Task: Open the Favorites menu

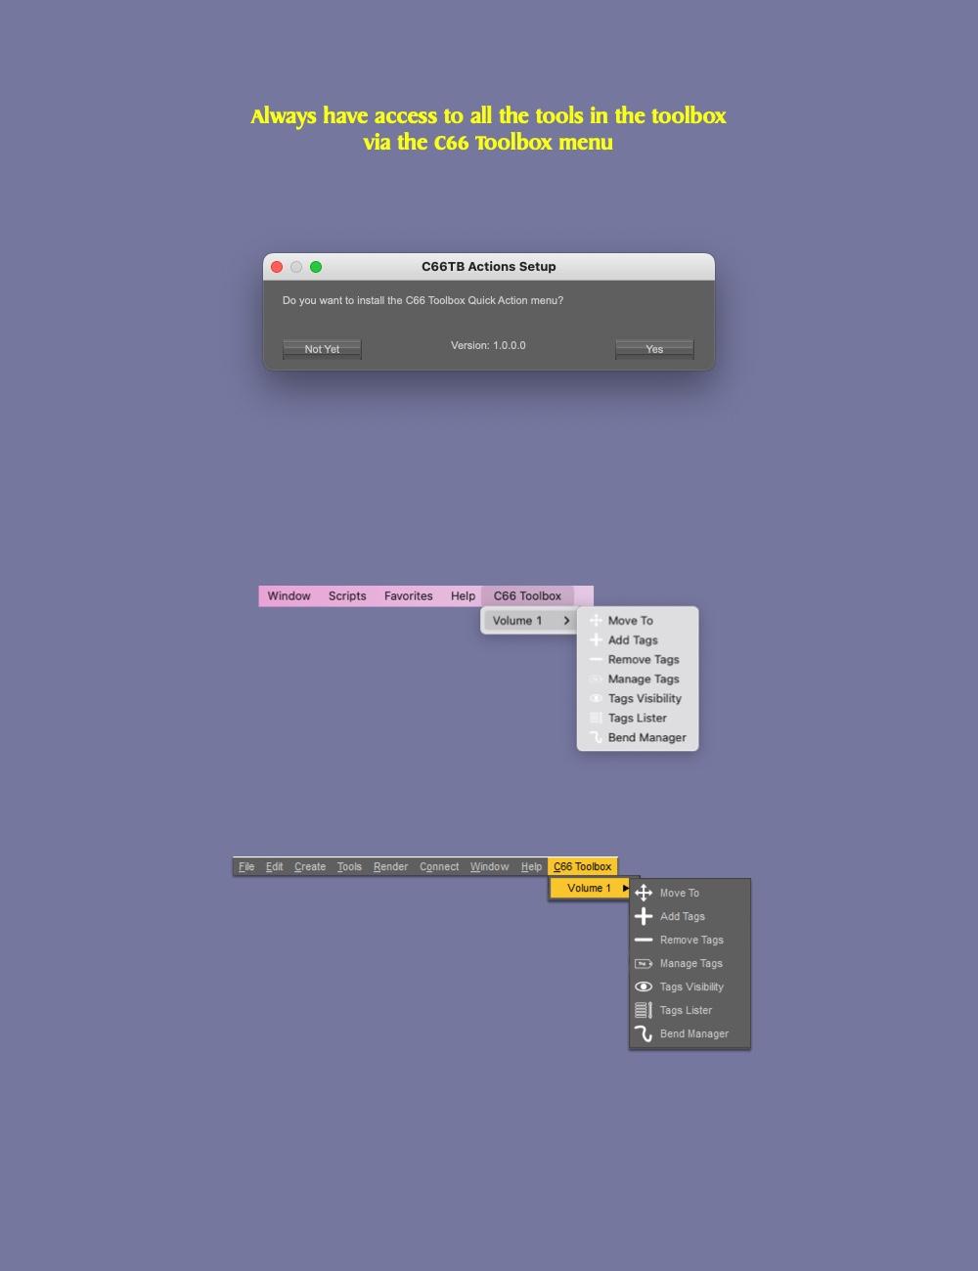Action: (x=408, y=596)
